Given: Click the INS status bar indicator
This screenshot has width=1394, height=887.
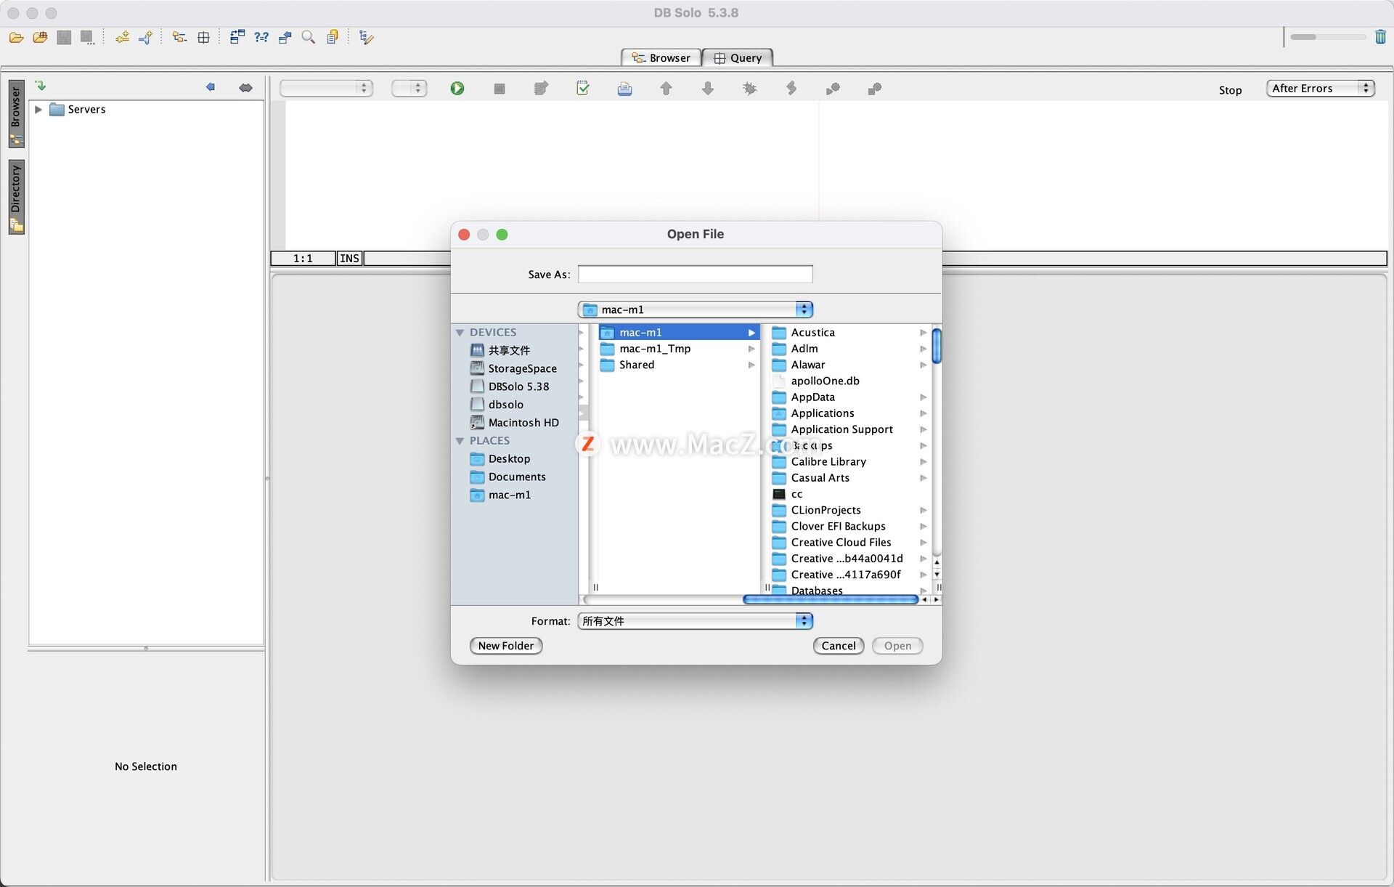Looking at the screenshot, I should (x=349, y=259).
